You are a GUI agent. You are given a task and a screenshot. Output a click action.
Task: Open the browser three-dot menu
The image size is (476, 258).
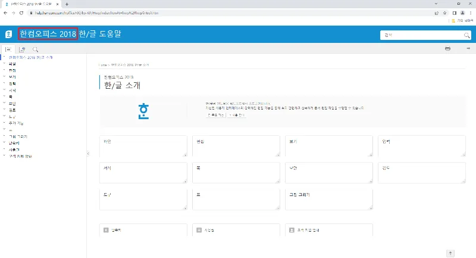point(471,13)
